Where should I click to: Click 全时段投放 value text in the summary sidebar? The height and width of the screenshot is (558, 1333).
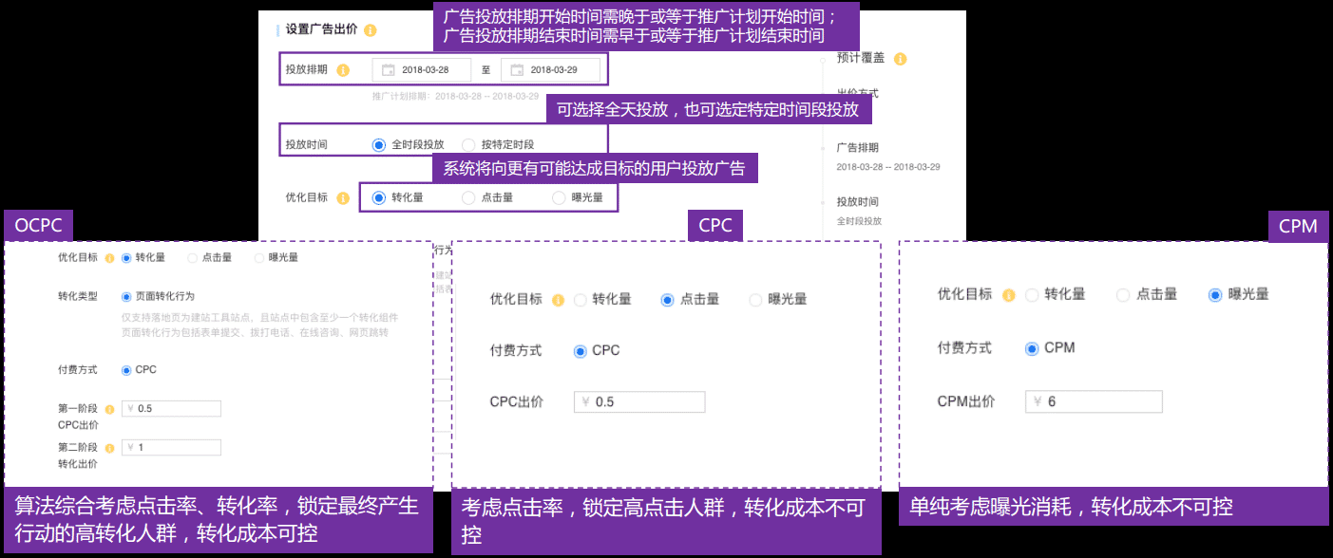click(x=859, y=221)
